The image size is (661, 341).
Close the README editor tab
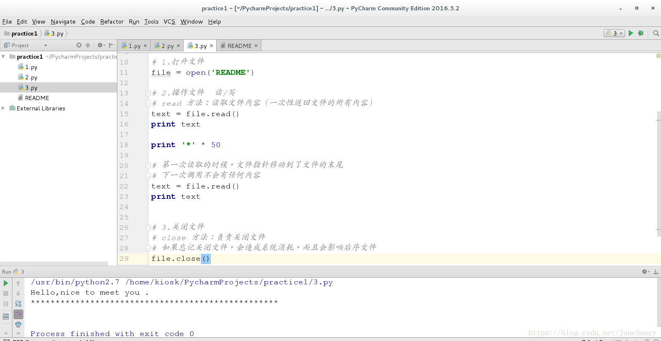pos(256,46)
